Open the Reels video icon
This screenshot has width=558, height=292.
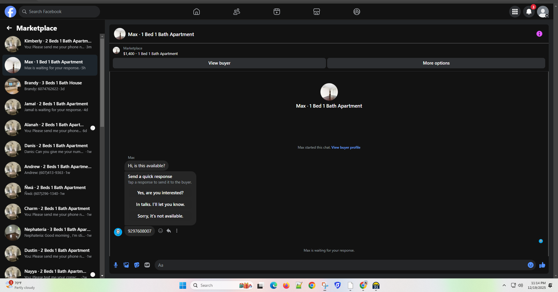[277, 12]
